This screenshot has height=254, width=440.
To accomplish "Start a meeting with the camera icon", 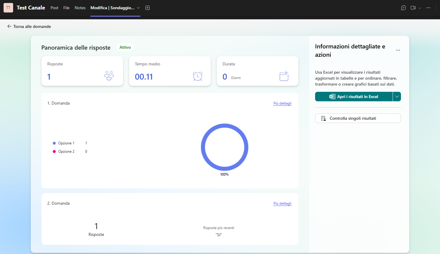I will pos(413,8).
